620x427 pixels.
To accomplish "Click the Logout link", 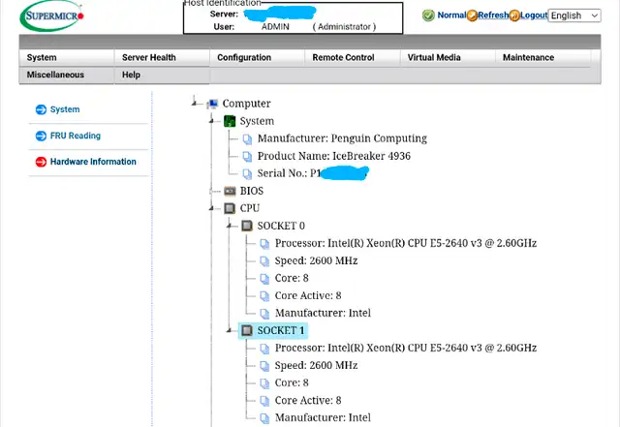I will [534, 15].
